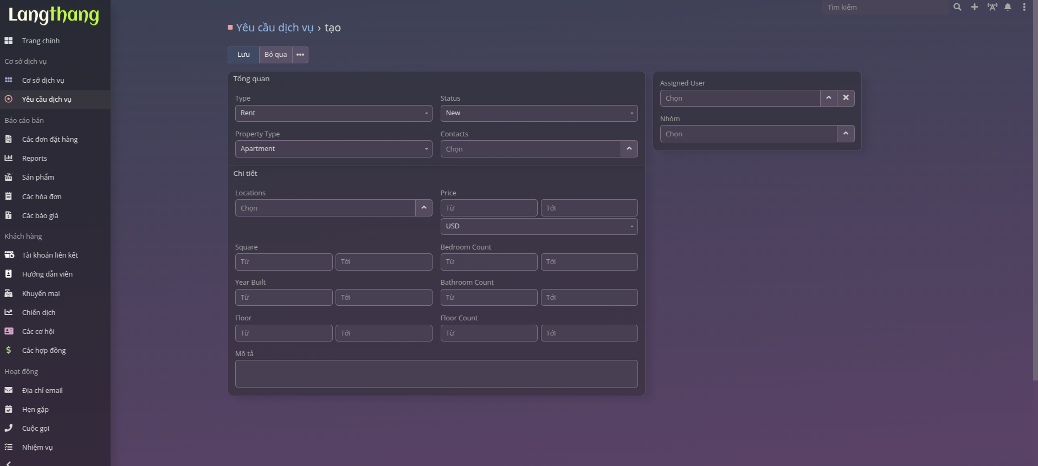Click the plus quick-create icon
This screenshot has width=1038, height=466.
pos(975,7)
